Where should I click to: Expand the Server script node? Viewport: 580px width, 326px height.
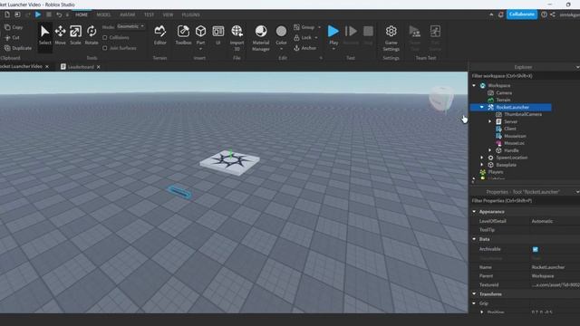click(x=489, y=121)
